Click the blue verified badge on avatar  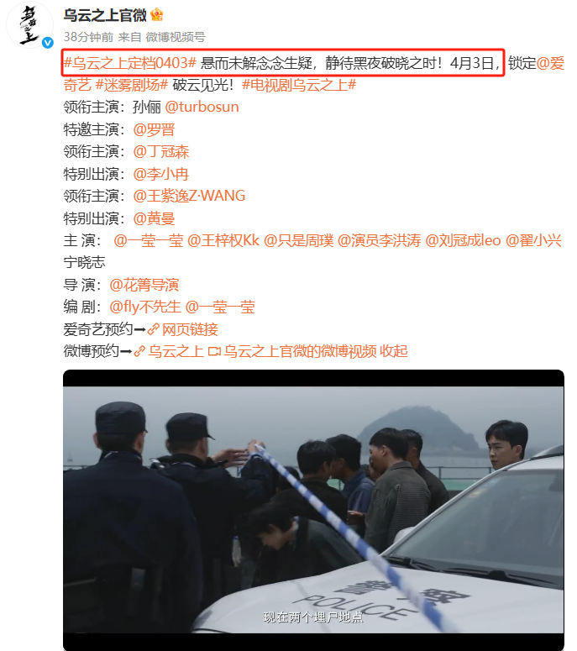click(48, 43)
